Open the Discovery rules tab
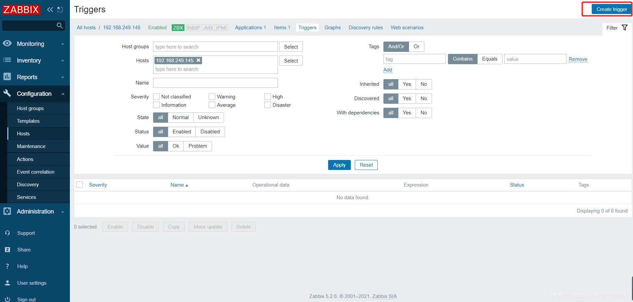Viewport: 633px width, 302px height. [x=365, y=28]
